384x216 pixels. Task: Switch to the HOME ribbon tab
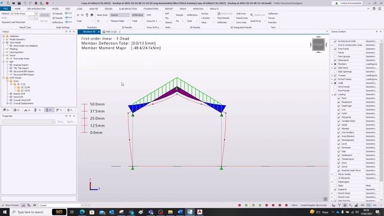point(17,8)
